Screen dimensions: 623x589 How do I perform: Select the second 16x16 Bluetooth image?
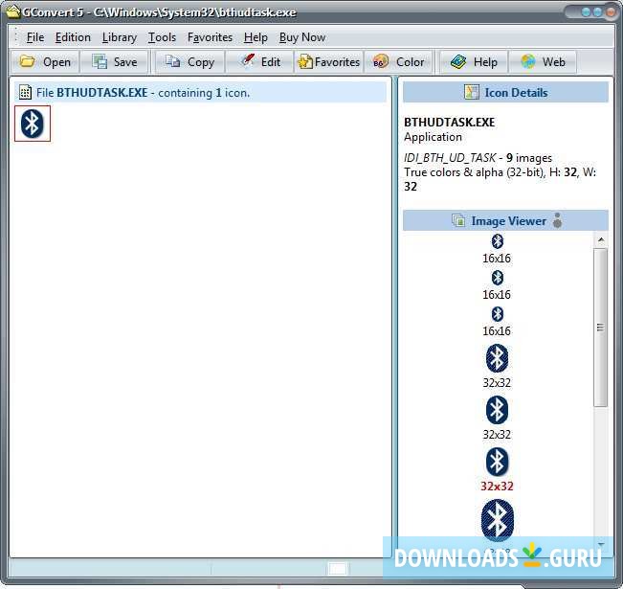coord(497,278)
